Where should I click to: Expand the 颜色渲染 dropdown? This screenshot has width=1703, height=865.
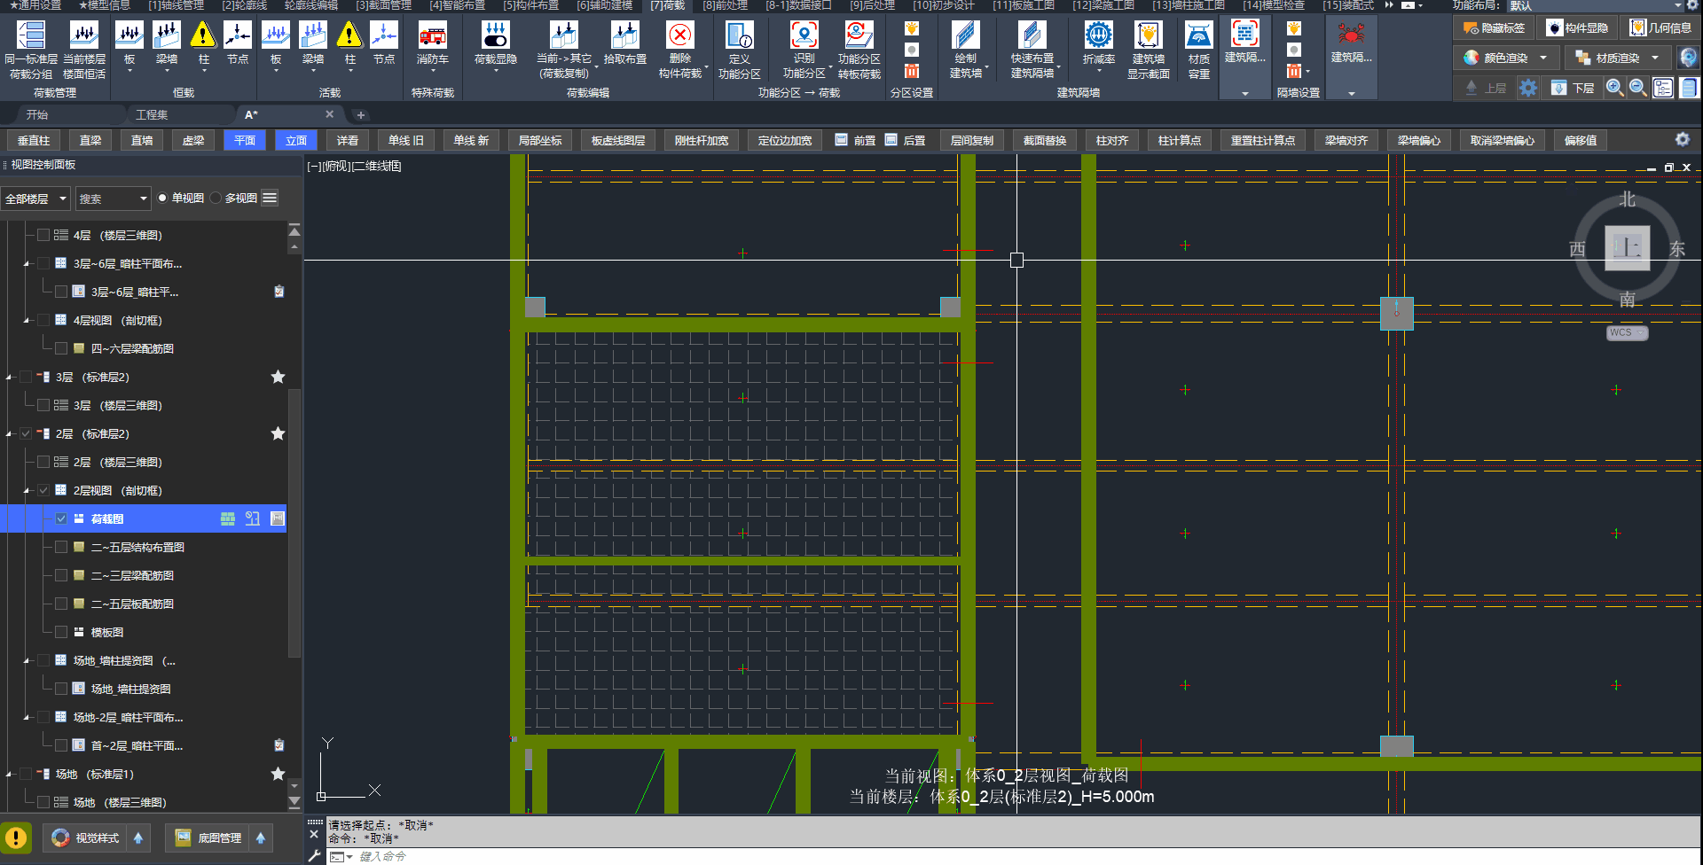tap(1543, 58)
